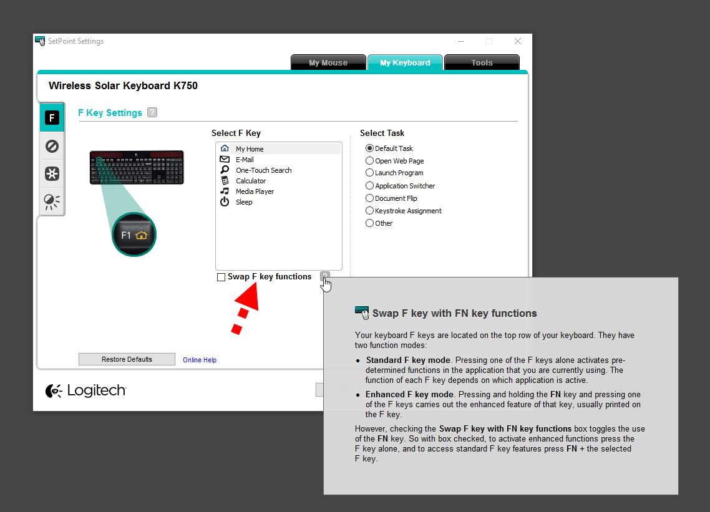710x512 pixels.
Task: Enable Swap F key functions checkbox
Action: 221,277
